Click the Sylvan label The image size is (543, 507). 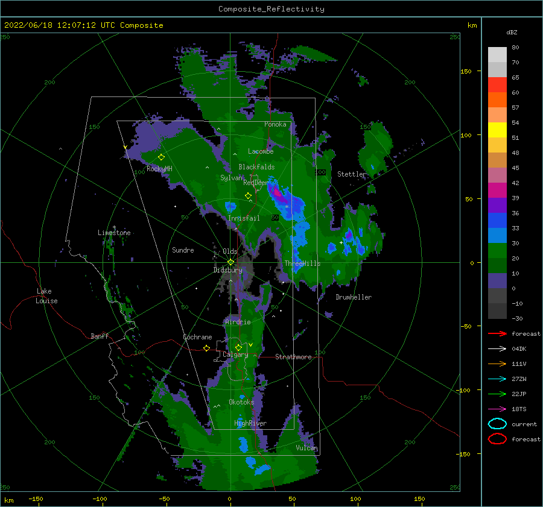(231, 178)
